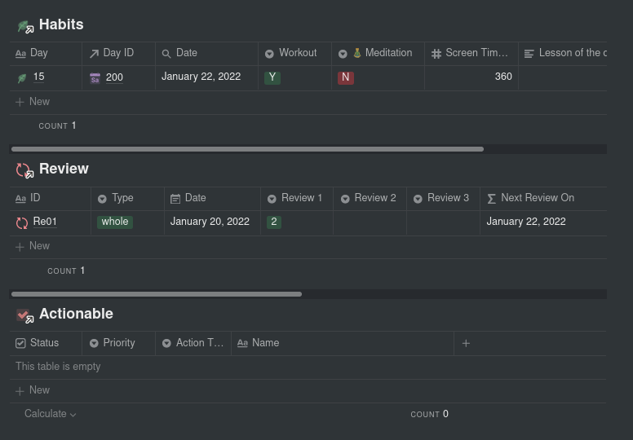The width and height of the screenshot is (633, 440).
Task: Click the Review COUNT 1 summary
Action: tap(66, 271)
